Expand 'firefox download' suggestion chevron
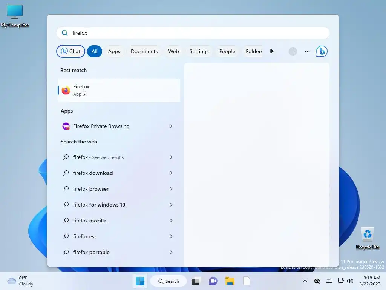Screen dimensions: 386x290 pos(172,173)
